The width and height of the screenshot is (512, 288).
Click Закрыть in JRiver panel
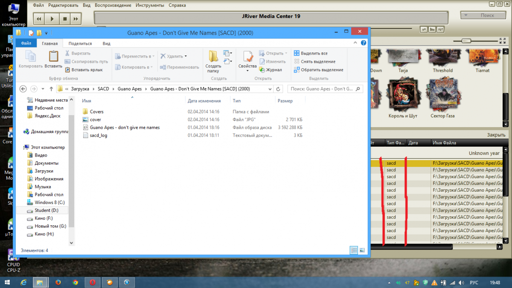pos(496,135)
